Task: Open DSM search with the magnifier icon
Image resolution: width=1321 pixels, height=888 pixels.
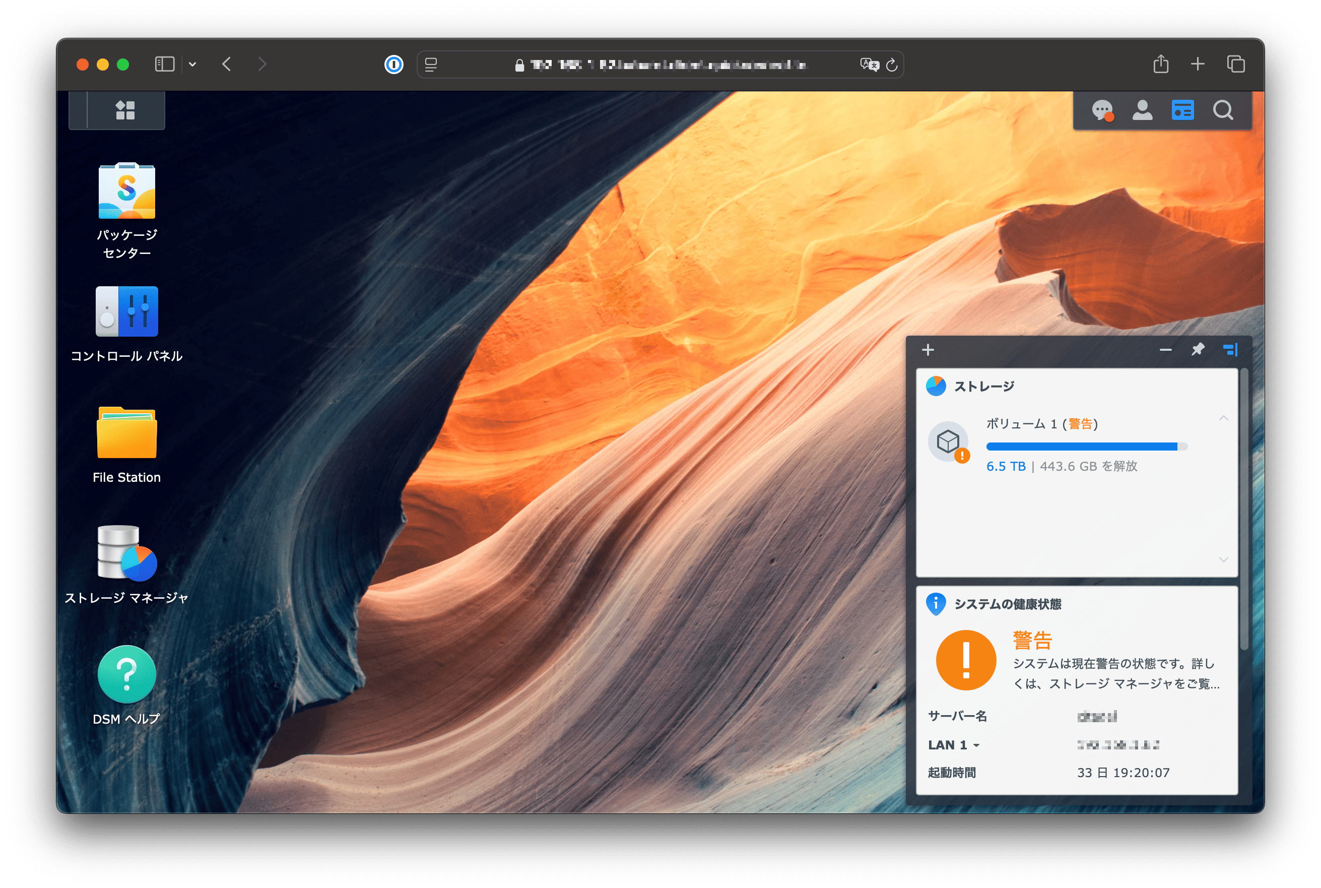Action: (1224, 110)
